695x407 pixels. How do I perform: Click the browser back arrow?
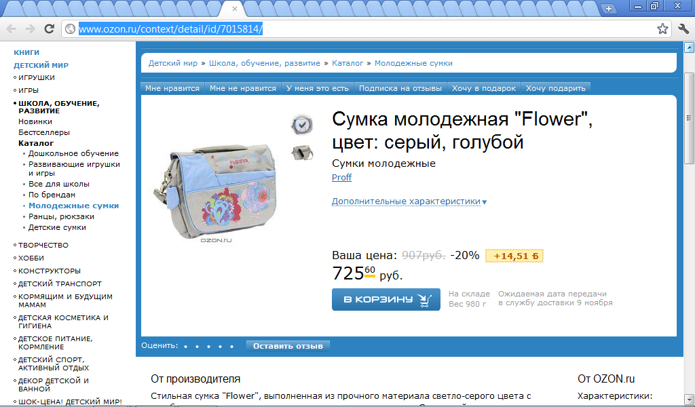pyautogui.click(x=11, y=29)
